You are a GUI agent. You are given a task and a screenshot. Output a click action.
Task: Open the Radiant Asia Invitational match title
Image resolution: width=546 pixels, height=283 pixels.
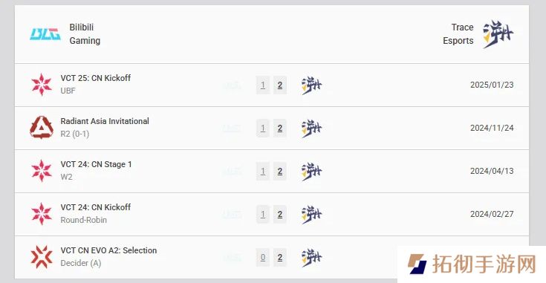coord(105,121)
